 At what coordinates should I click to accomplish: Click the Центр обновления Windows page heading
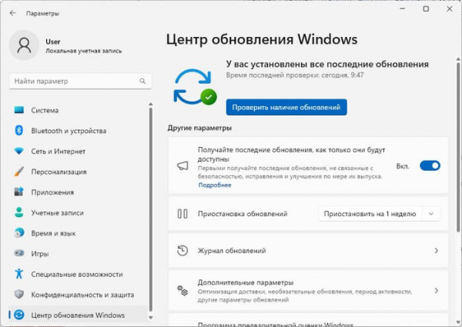point(262,39)
